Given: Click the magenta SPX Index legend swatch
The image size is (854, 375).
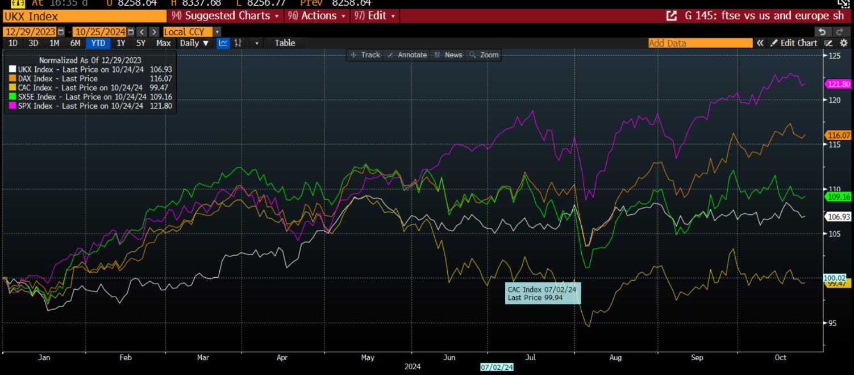Looking at the screenshot, I should point(13,106).
